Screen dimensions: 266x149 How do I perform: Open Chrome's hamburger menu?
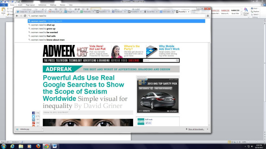208,16
